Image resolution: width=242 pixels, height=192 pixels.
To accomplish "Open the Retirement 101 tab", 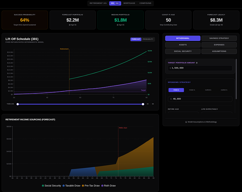I will (x=98, y=3).
